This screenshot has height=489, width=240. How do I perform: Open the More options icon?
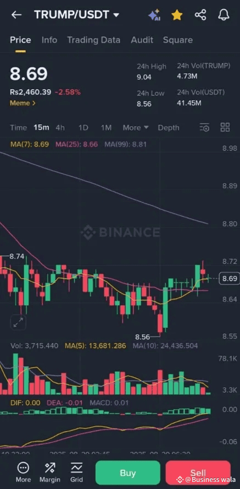point(23,472)
